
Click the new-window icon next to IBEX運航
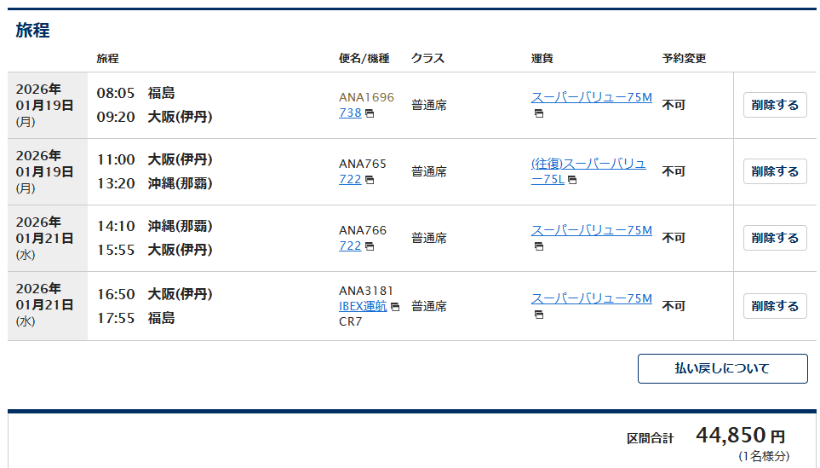coord(395,307)
